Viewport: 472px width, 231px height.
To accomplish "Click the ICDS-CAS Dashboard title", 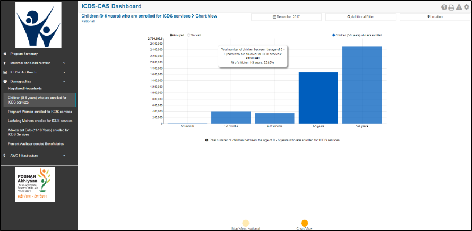I will (x=111, y=6).
